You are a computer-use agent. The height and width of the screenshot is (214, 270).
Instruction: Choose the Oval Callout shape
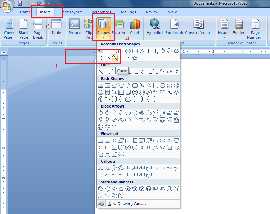point(114,168)
